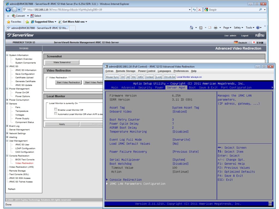Click the Print icon in IE toolbar
This screenshot has height=209, width=279.
(216, 27)
